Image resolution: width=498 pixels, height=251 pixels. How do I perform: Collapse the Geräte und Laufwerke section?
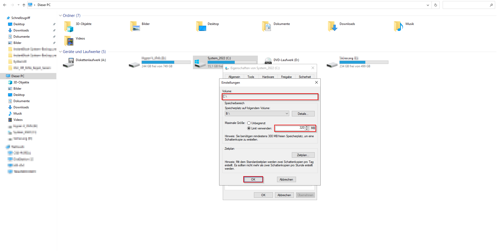tap(60, 52)
